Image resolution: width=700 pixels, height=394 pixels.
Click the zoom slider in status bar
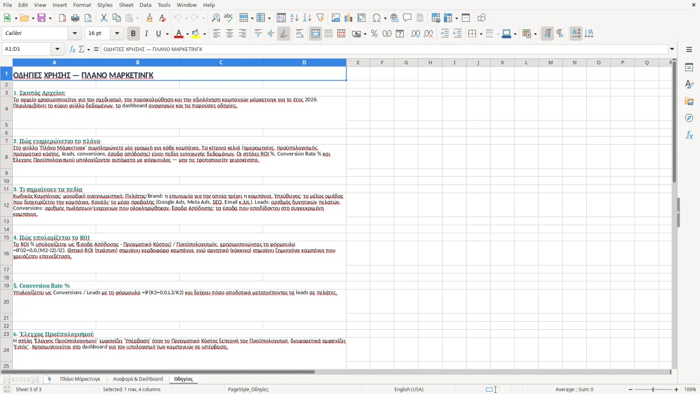653,389
